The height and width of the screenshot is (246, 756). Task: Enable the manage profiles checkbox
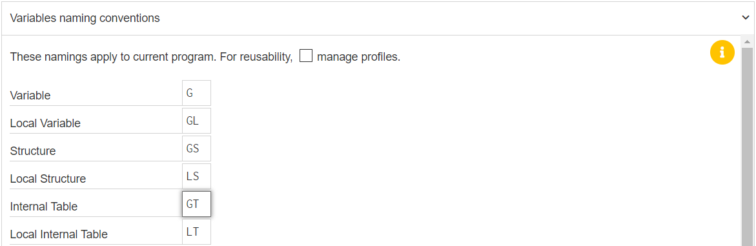[x=305, y=56]
